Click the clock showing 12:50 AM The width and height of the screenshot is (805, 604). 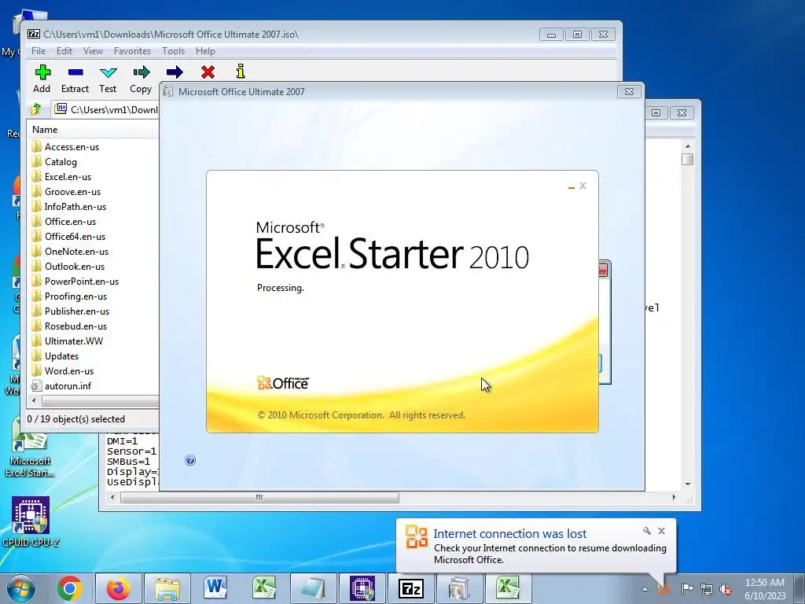[x=764, y=583]
